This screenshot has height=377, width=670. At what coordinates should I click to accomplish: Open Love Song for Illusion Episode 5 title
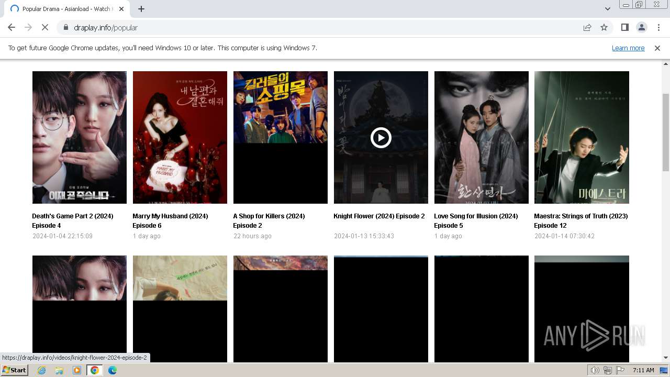click(476, 220)
